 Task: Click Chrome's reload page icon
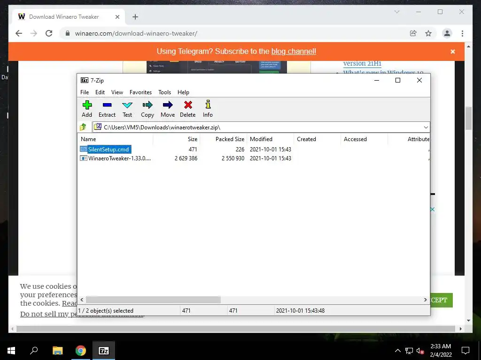(x=49, y=33)
